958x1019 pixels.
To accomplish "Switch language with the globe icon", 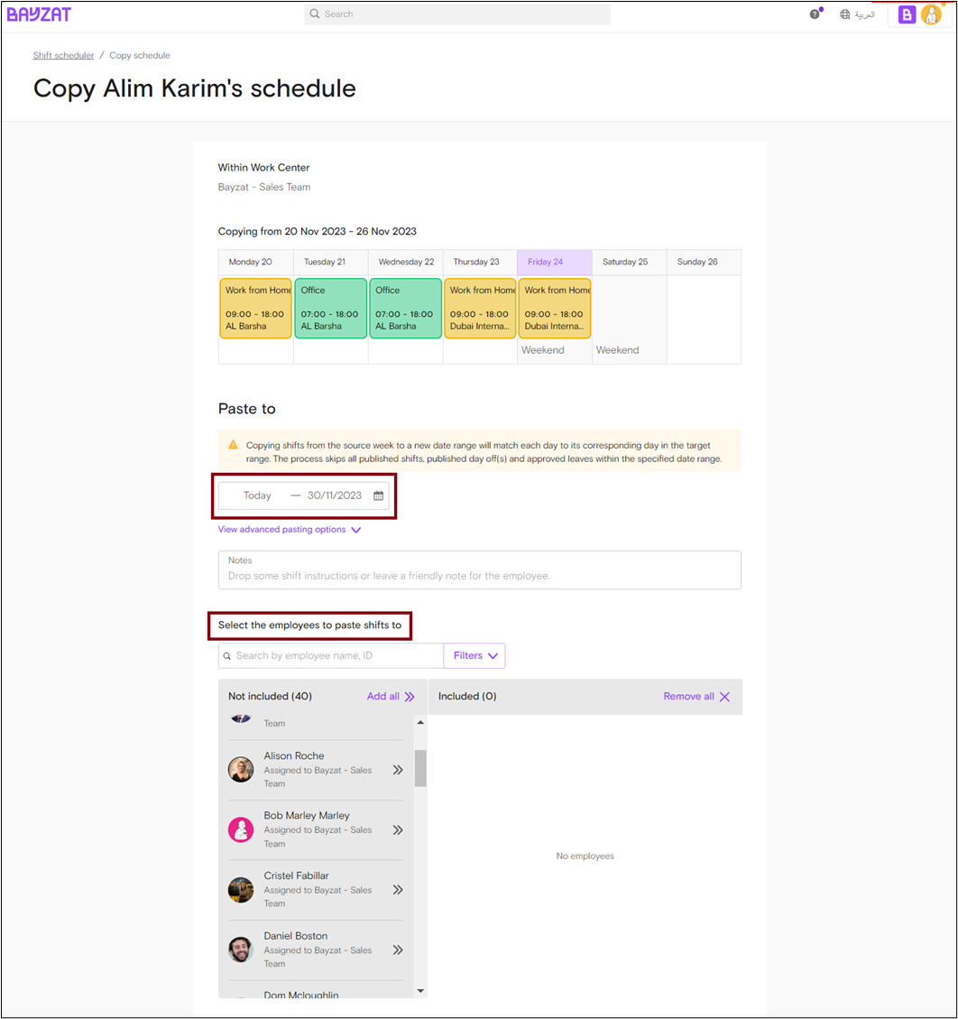I will click(844, 14).
